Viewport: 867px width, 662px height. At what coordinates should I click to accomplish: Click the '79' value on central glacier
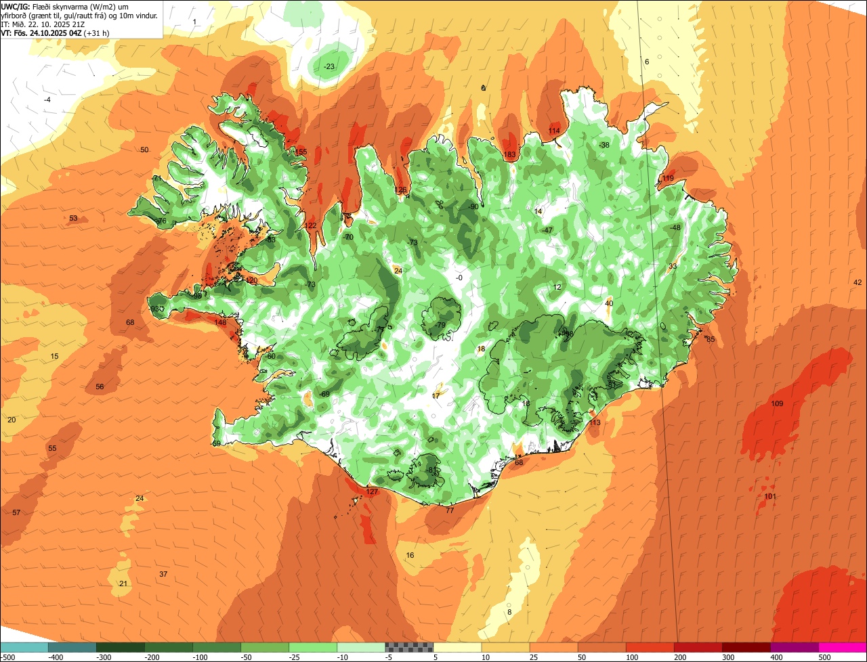click(442, 326)
